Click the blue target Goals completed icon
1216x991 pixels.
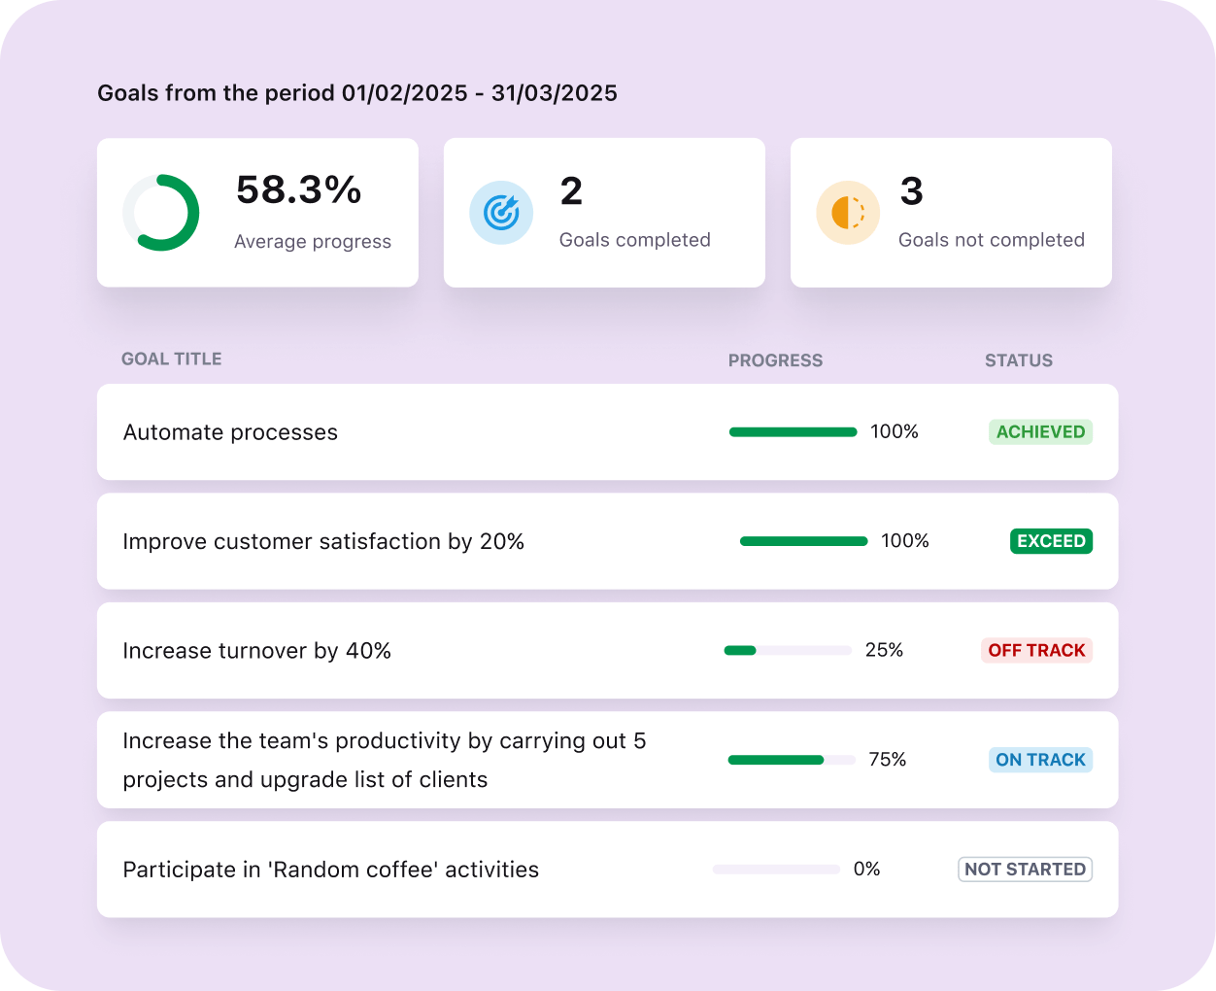[501, 213]
